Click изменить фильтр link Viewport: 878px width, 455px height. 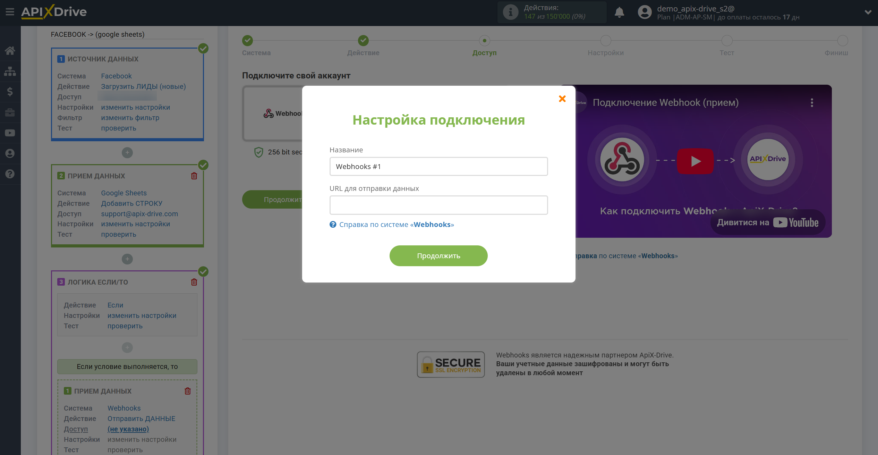[130, 118]
